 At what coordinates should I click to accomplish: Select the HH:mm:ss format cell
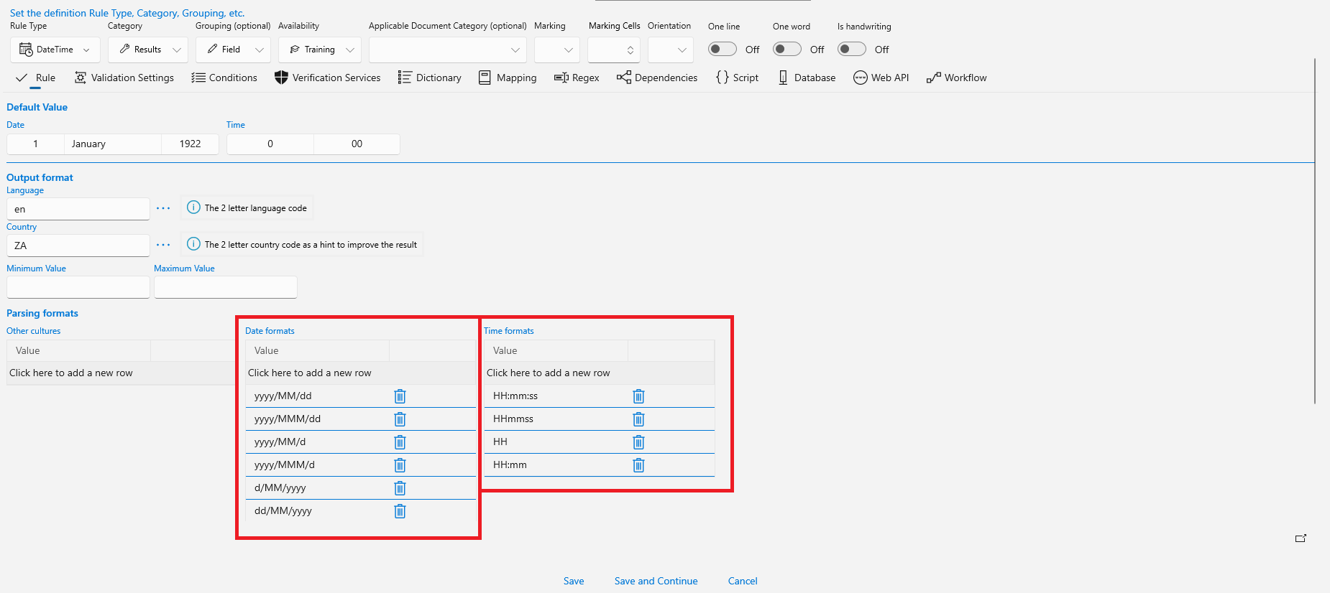556,396
